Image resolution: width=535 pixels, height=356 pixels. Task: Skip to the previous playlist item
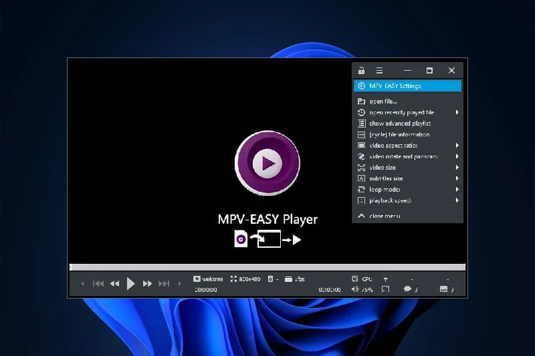tap(98, 283)
